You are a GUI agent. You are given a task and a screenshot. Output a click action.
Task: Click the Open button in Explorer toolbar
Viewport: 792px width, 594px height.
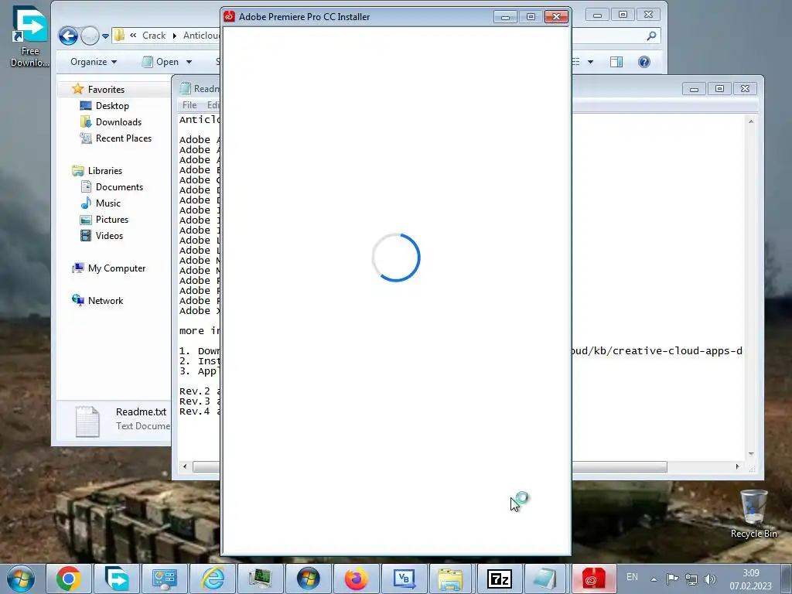pos(162,62)
